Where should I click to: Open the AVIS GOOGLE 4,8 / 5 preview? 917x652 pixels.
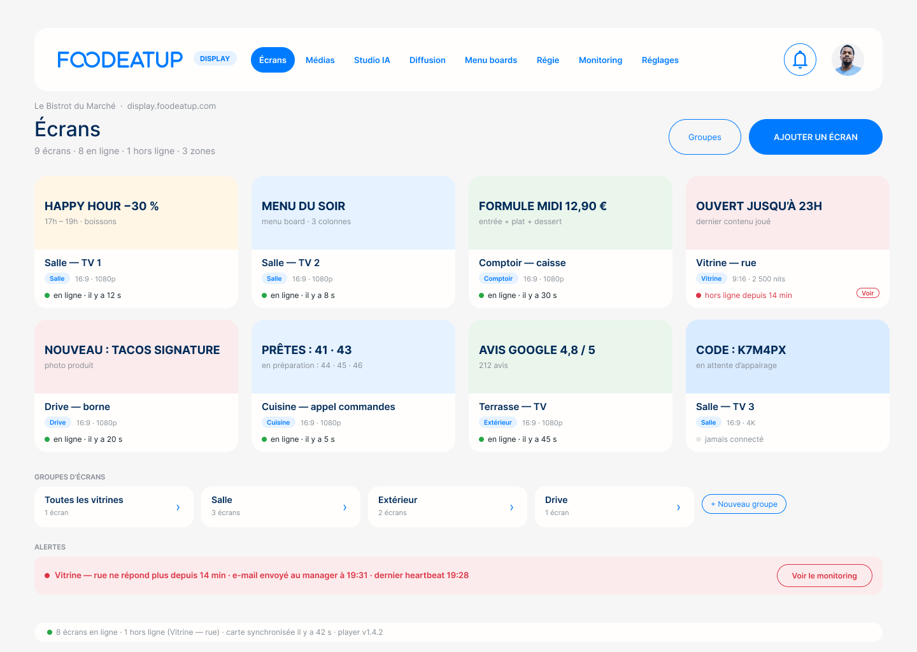[571, 357]
